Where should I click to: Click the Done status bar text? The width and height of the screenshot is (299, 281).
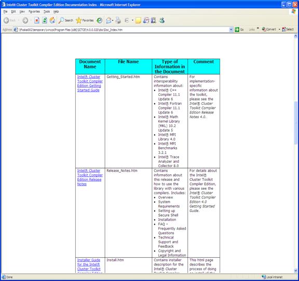pos(9,277)
